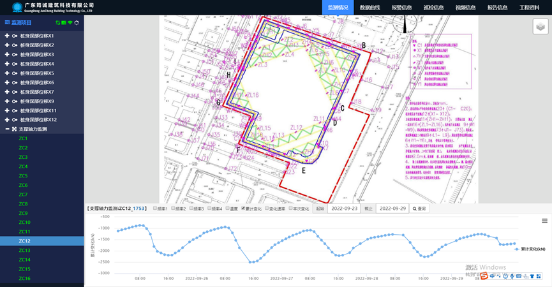Open the 巡检信息 tab
552x287 pixels.
(434, 8)
